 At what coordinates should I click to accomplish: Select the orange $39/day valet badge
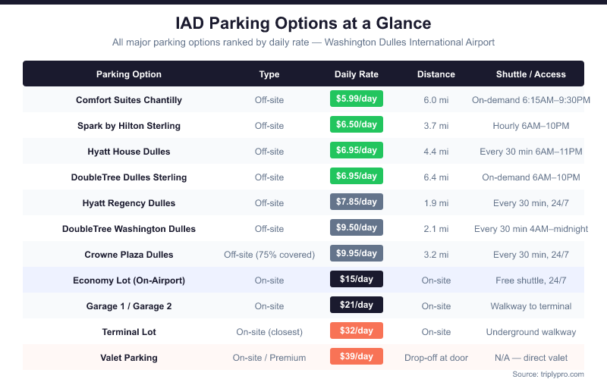click(357, 357)
